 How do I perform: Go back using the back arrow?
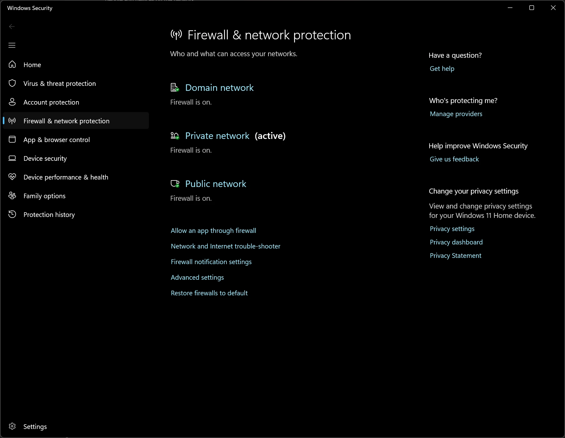[x=12, y=27]
